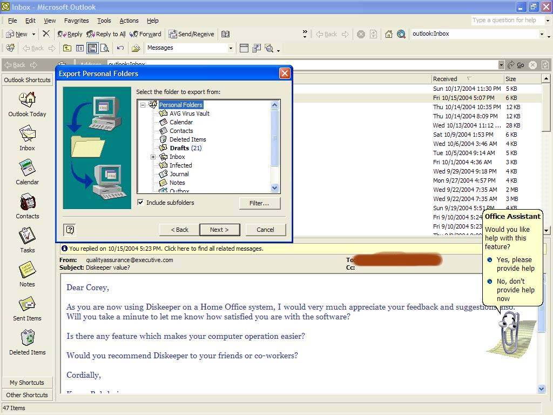Click the info icon in replied notice bar
The width and height of the screenshot is (553, 415).
pos(64,249)
